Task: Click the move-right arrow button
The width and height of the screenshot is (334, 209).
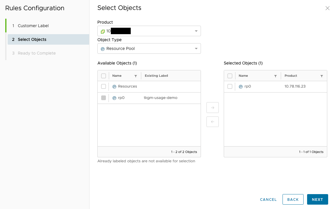Action: (x=213, y=108)
